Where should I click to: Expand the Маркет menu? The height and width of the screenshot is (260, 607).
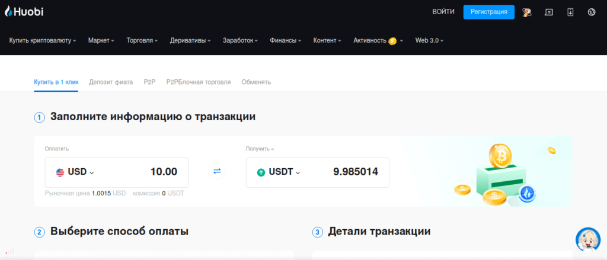point(101,41)
